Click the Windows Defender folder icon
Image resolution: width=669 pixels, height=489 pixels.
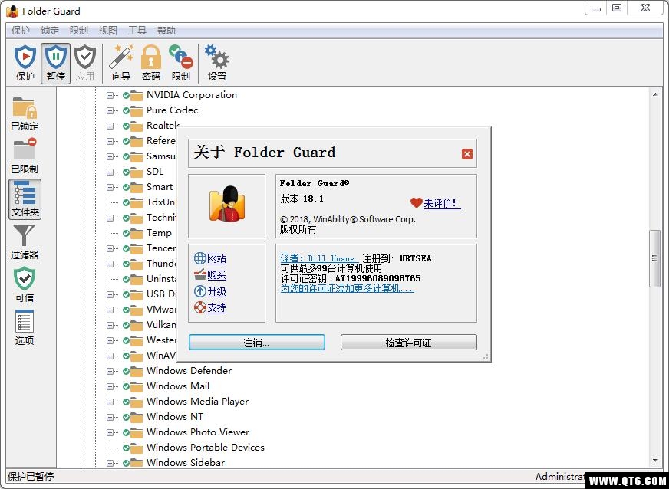[137, 371]
